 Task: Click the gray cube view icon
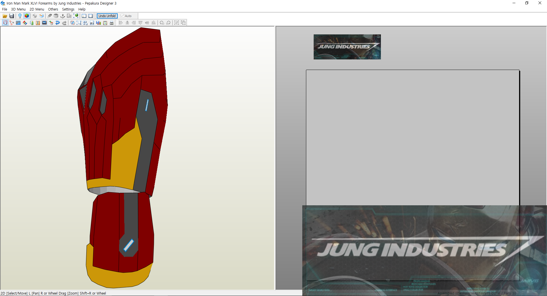coord(35,16)
